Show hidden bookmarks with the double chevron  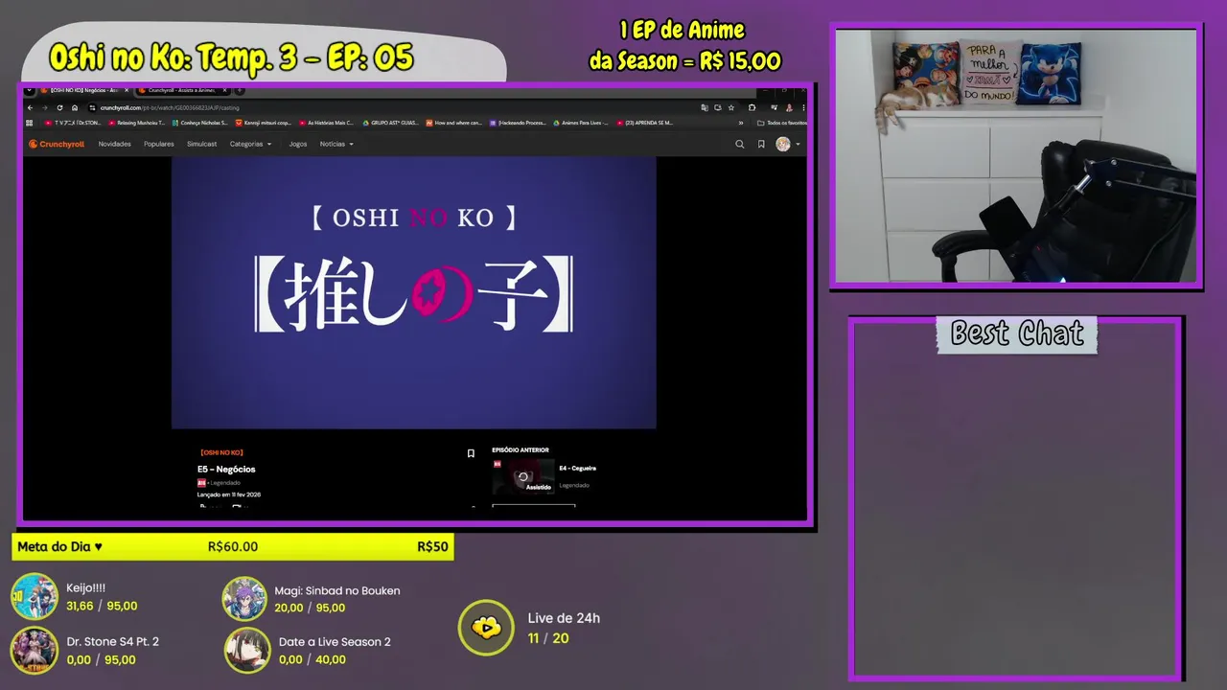[741, 123]
